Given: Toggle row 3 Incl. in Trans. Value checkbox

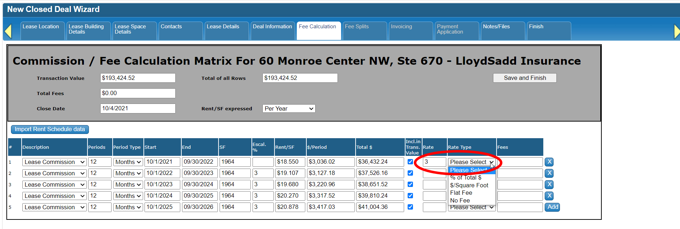Looking at the screenshot, I should pyautogui.click(x=410, y=184).
